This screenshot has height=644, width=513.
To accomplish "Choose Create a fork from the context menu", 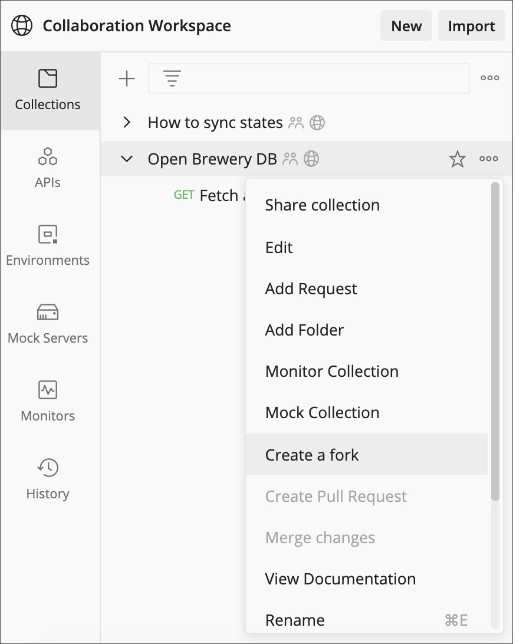I will pyautogui.click(x=366, y=454).
